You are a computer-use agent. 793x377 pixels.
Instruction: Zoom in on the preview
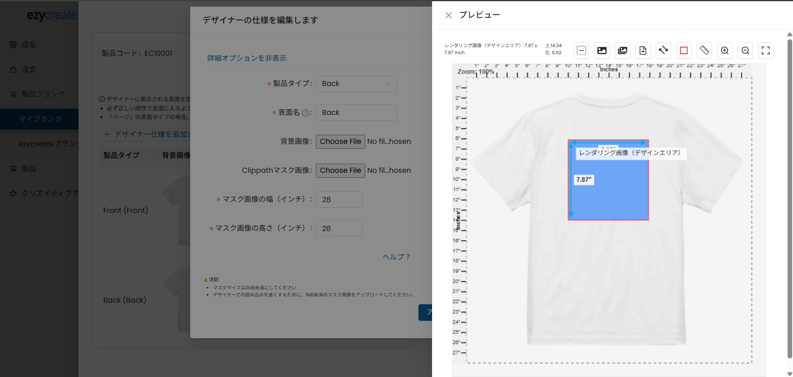[725, 50]
